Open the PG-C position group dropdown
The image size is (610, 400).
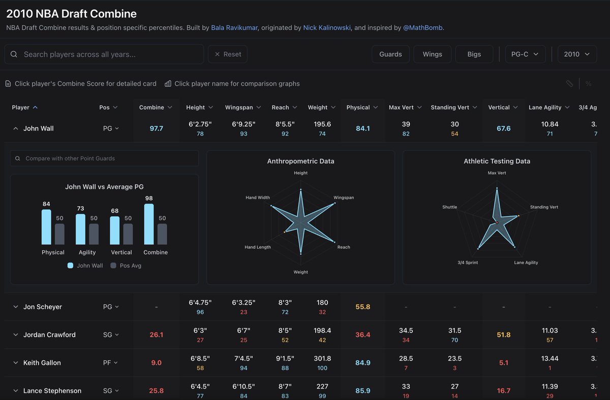(x=525, y=53)
